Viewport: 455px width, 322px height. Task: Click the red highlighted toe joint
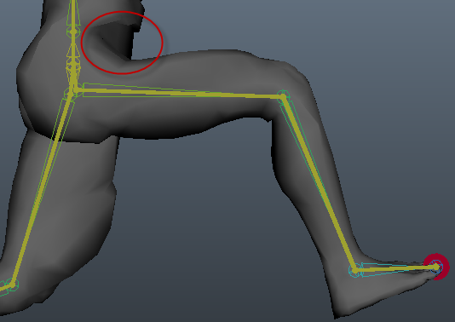pos(436,267)
